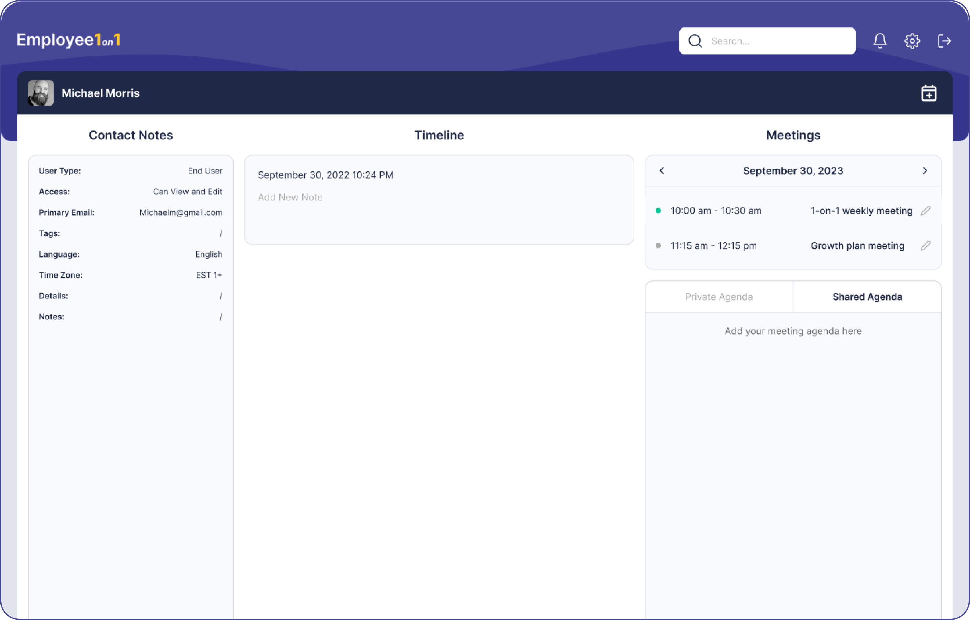Expand the September 30 2022 timeline entry
The height and width of the screenshot is (620, 970).
[x=325, y=175]
